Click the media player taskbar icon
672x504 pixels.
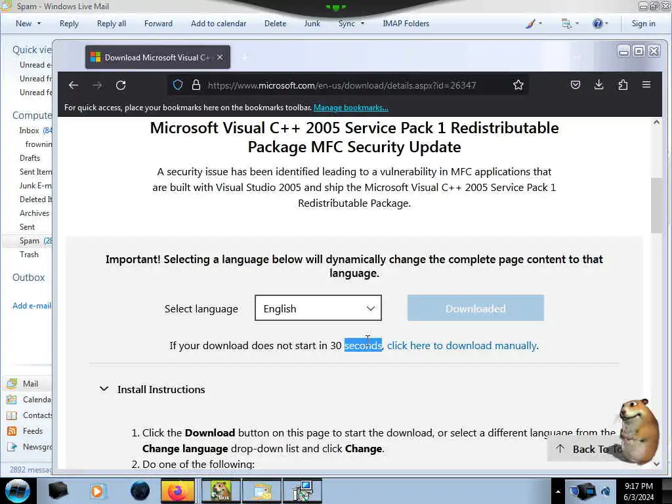97,491
